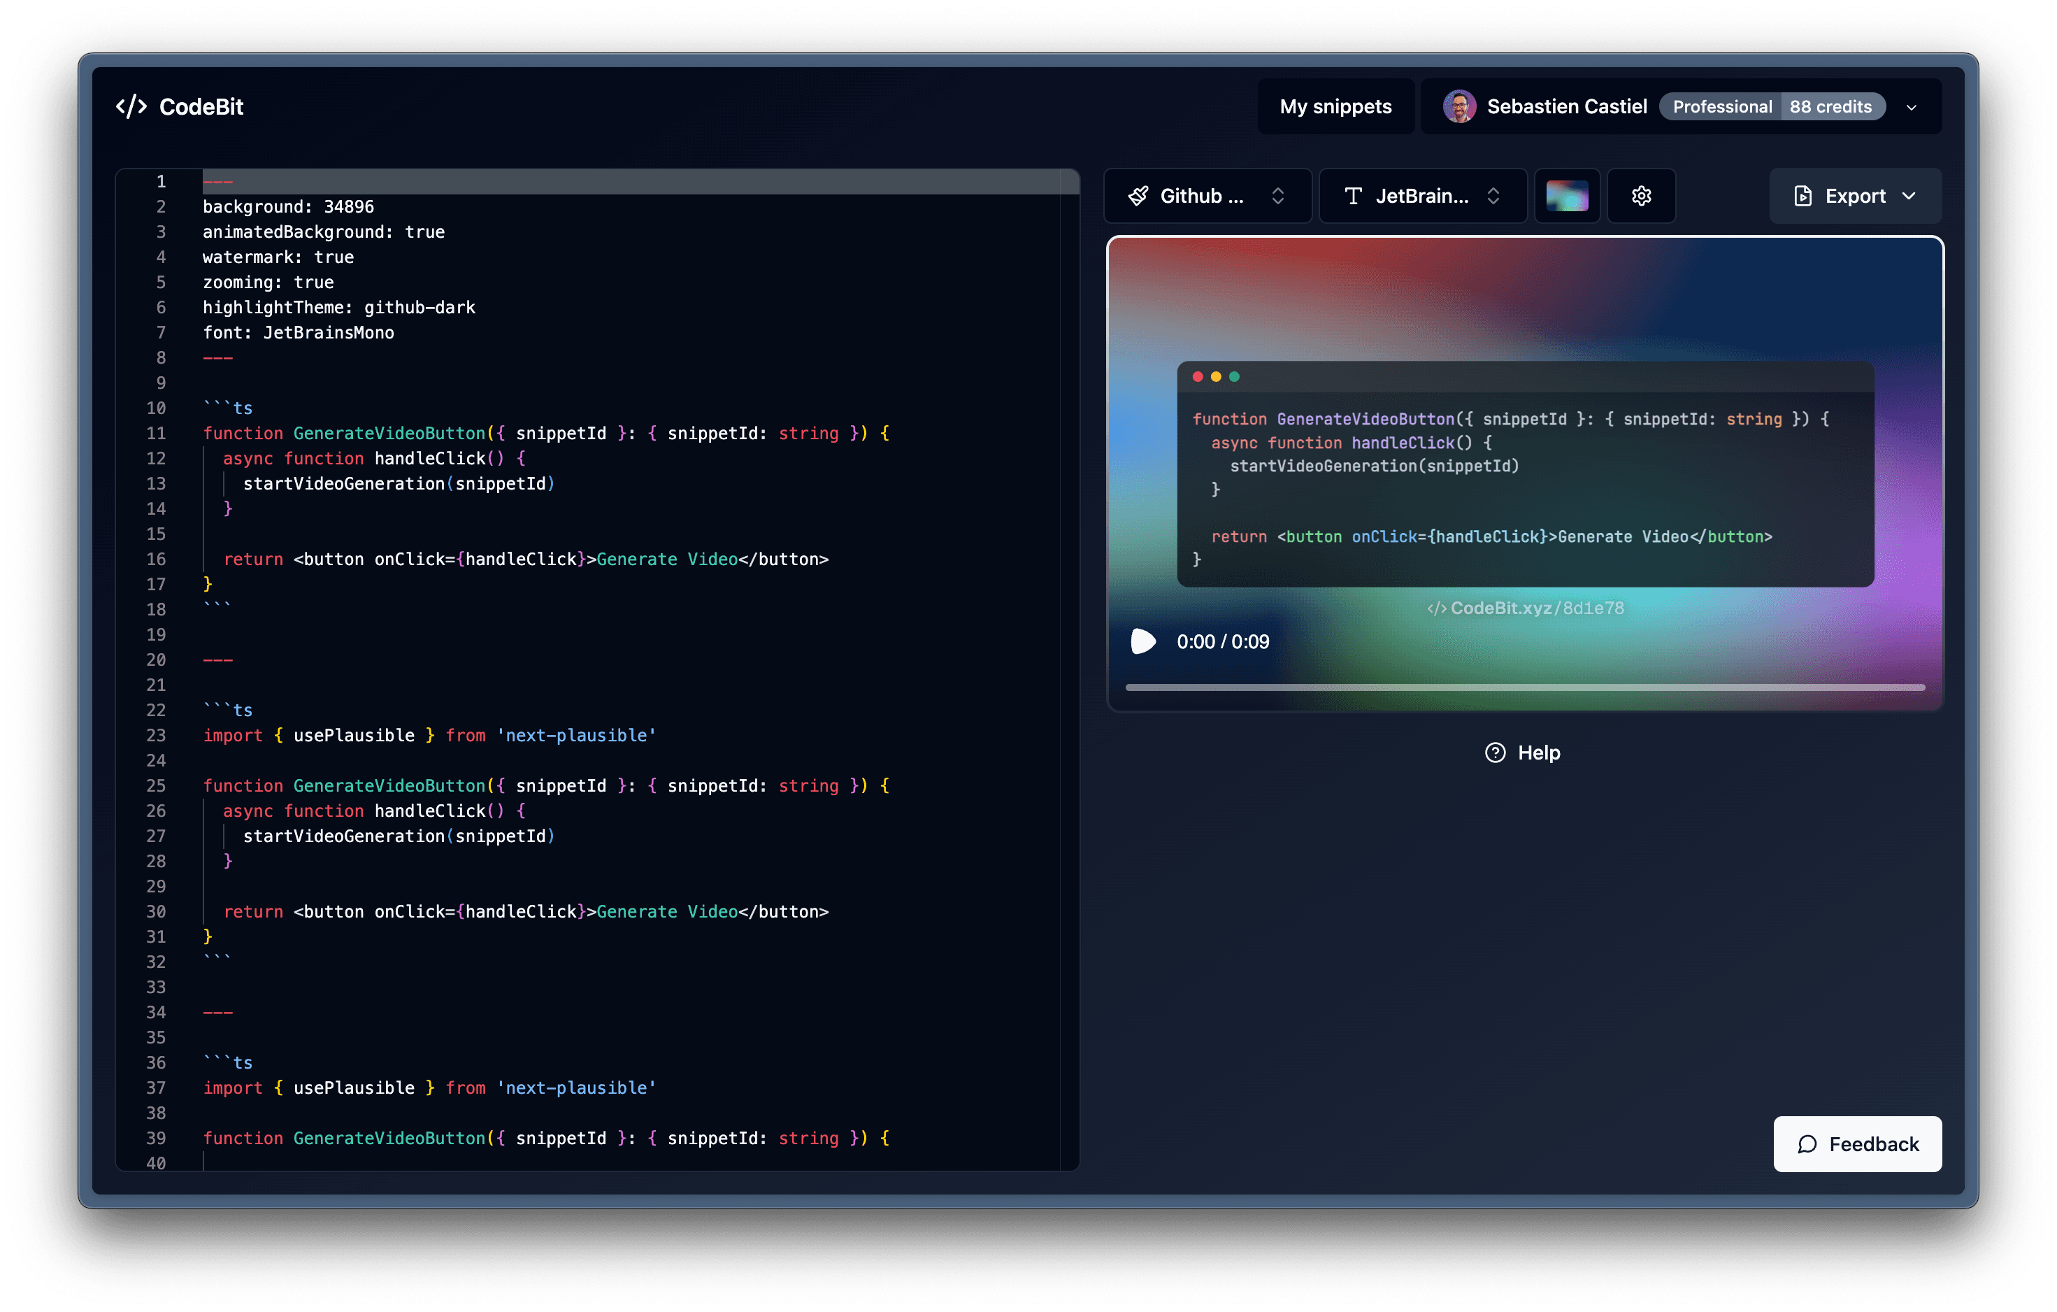The image size is (2057, 1312).
Task: Click line 16 return button statement
Action: [x=525, y=559]
